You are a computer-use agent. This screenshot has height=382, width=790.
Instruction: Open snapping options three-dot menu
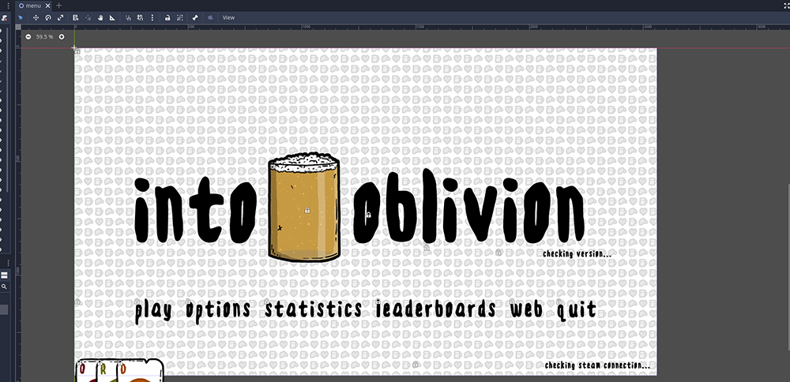152,17
